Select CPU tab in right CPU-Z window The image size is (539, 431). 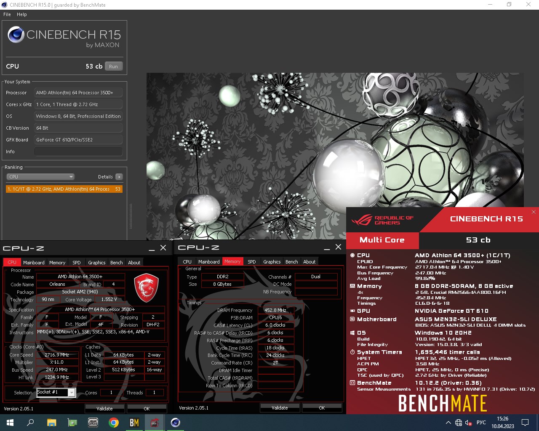point(187,261)
